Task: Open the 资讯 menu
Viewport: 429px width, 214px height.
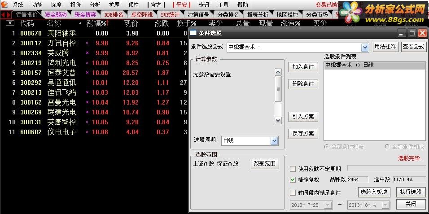Action: pos(204,4)
